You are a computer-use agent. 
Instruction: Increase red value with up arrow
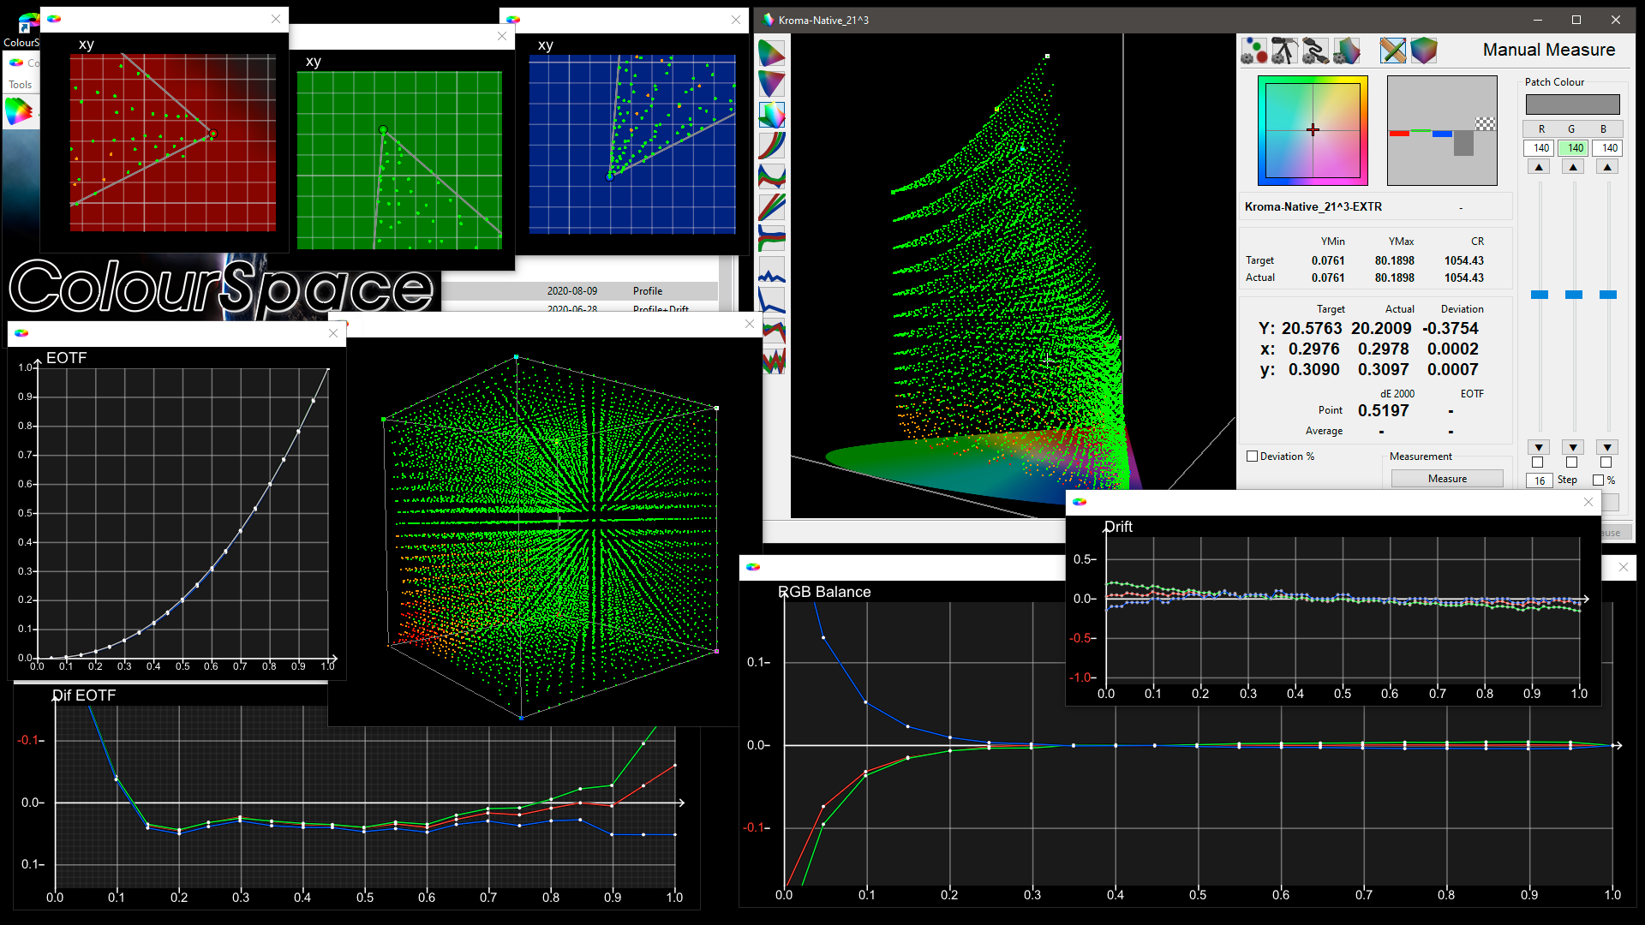(x=1540, y=168)
